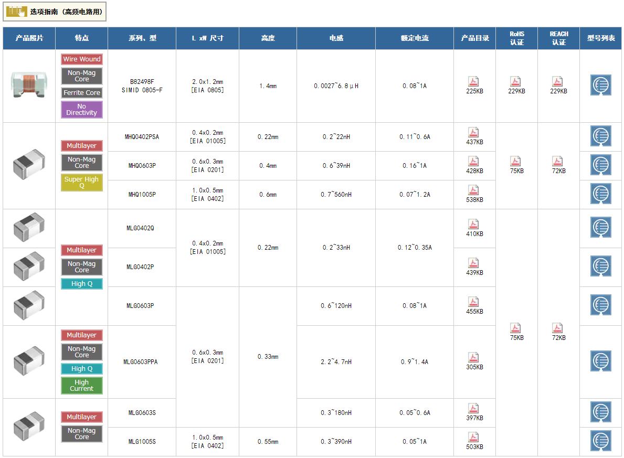Screen dimensions: 624x458
Task: Select the MHQ1005P series name
Action: click(x=142, y=195)
